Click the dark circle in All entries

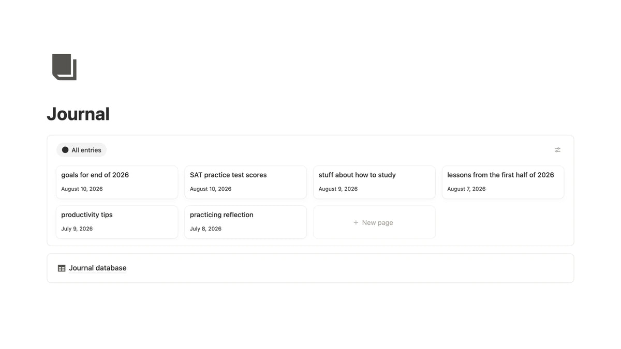(x=65, y=150)
